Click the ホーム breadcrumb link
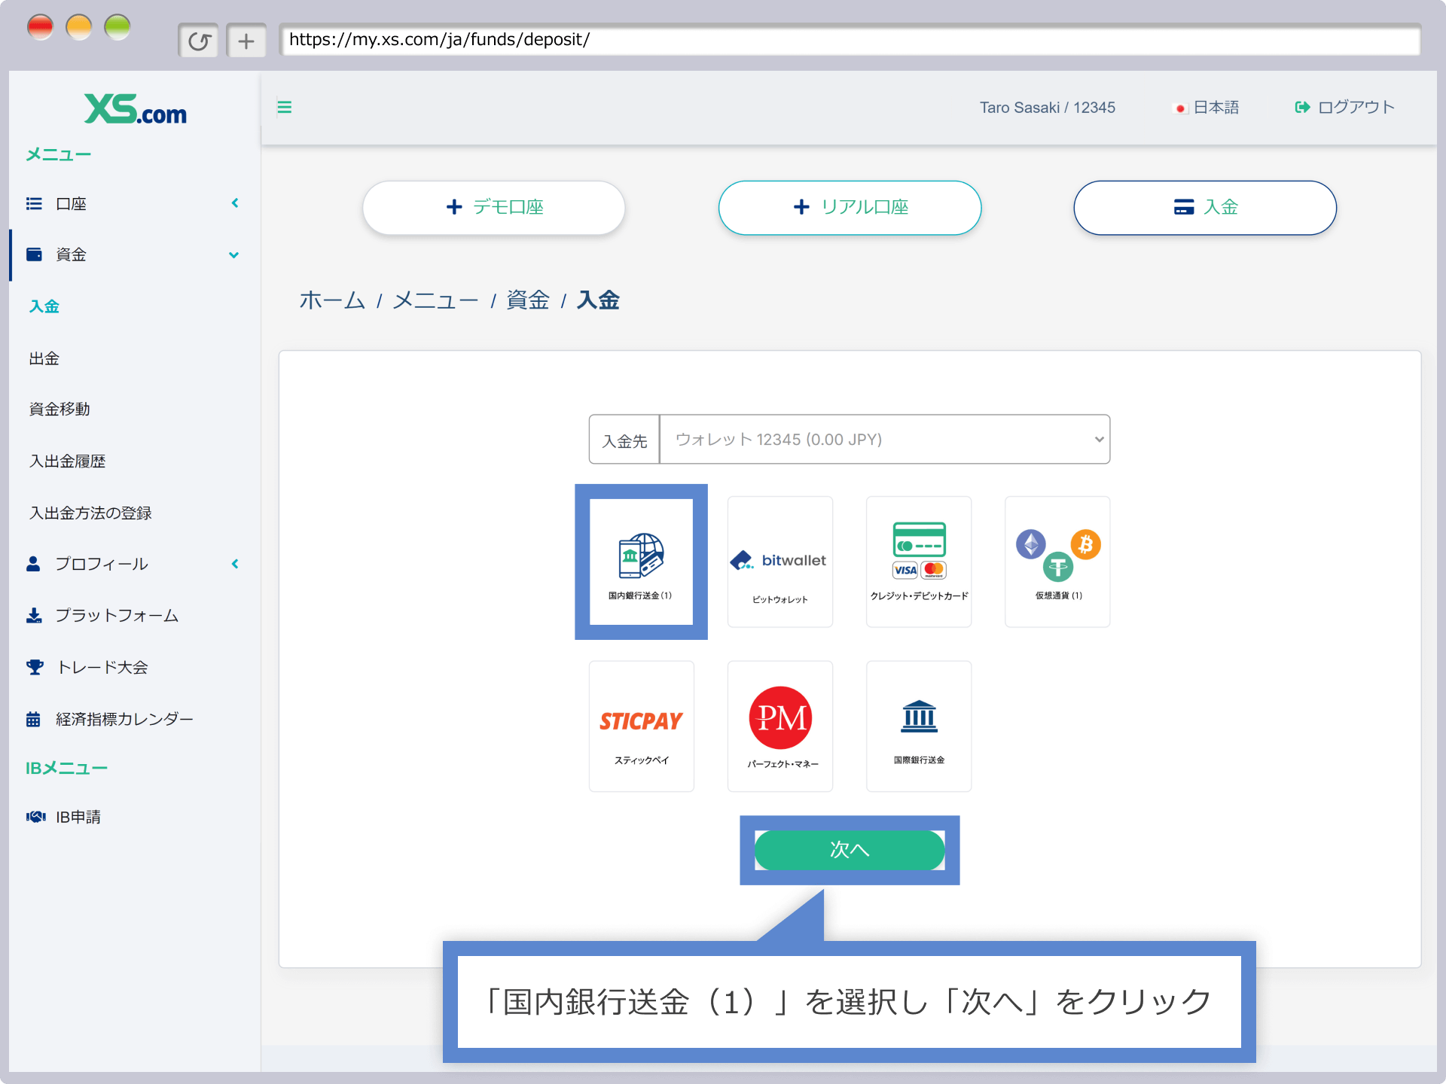1446x1084 pixels. pos(332,300)
